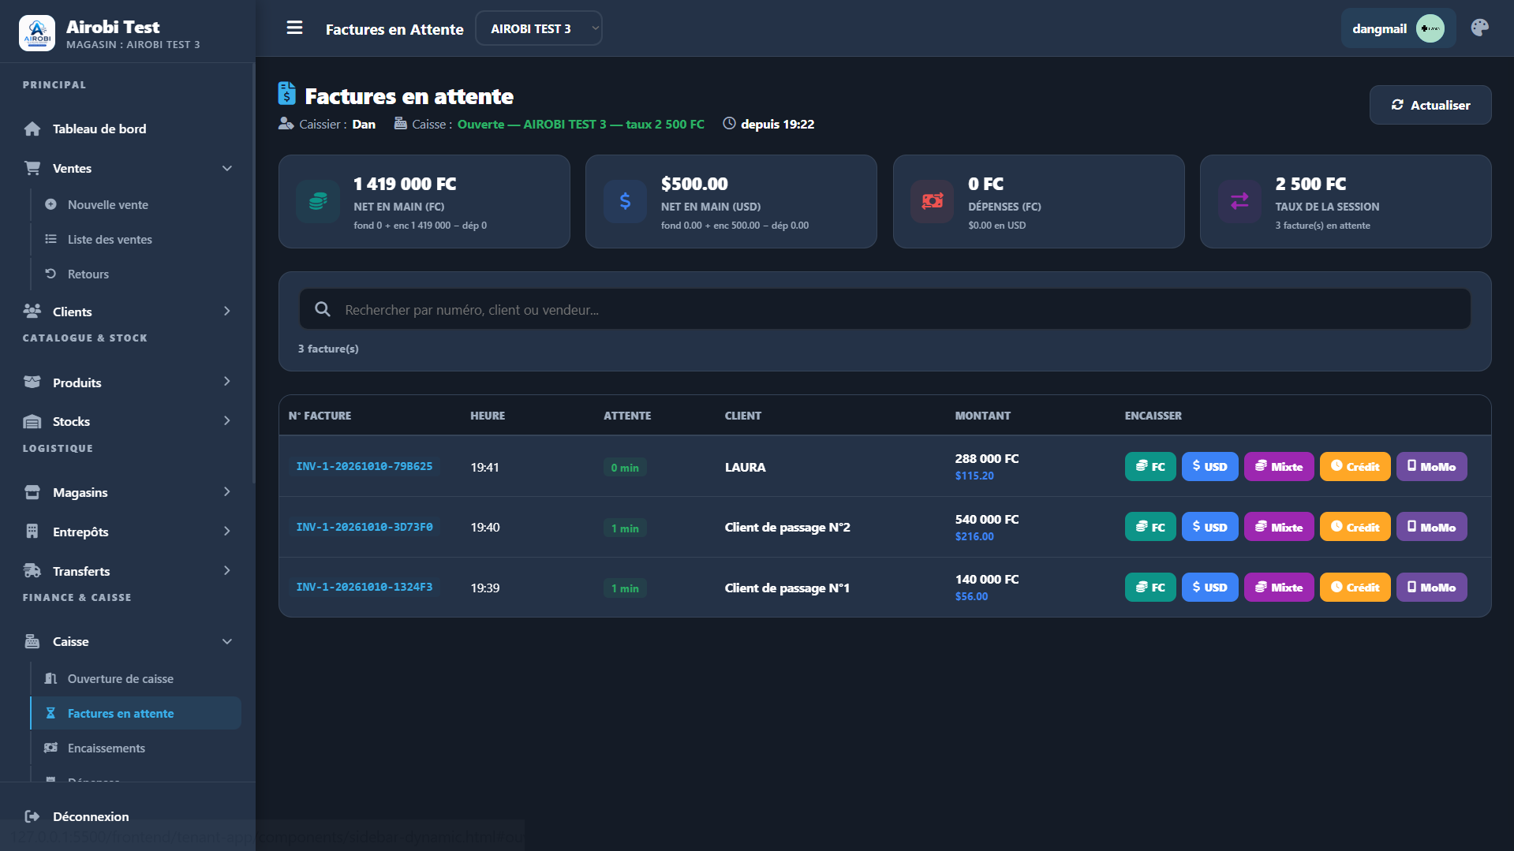This screenshot has height=851, width=1514.
Task: Collapse the Caisse submenu chevron
Action: [227, 641]
